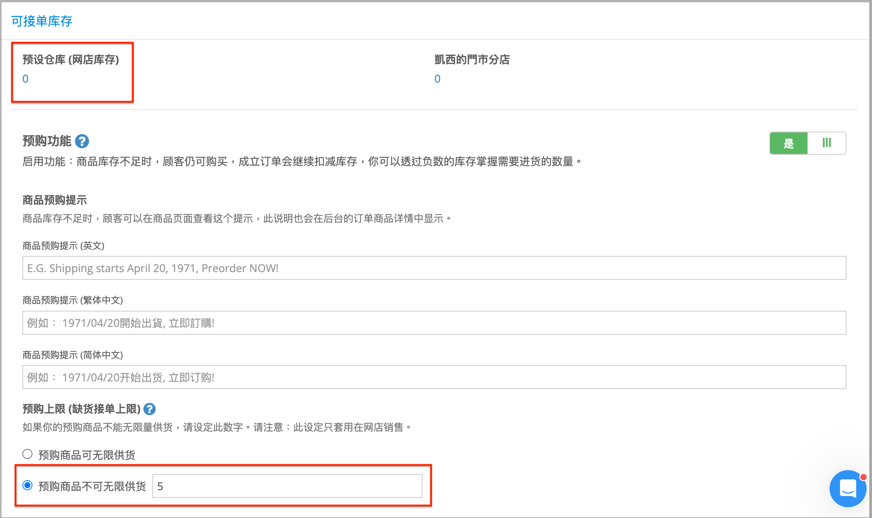872x518 pixels.
Task: Click the hint starting with 商品库存不足时，顾客可以在
Action: click(x=237, y=218)
